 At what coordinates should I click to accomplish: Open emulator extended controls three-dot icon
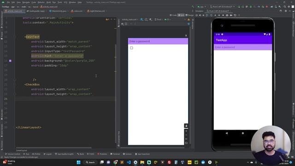point(239,15)
